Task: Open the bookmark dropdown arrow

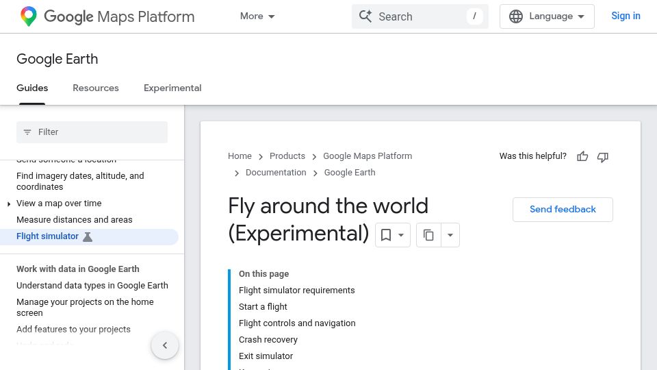Action: pos(401,235)
